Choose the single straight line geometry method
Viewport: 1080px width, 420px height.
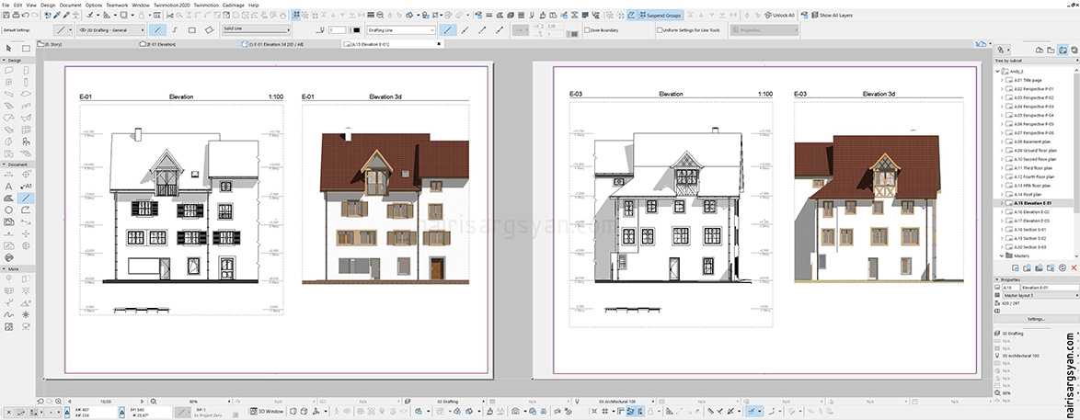[x=158, y=29]
